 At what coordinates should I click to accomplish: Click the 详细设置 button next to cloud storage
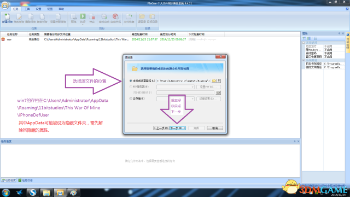[x=208, y=99]
